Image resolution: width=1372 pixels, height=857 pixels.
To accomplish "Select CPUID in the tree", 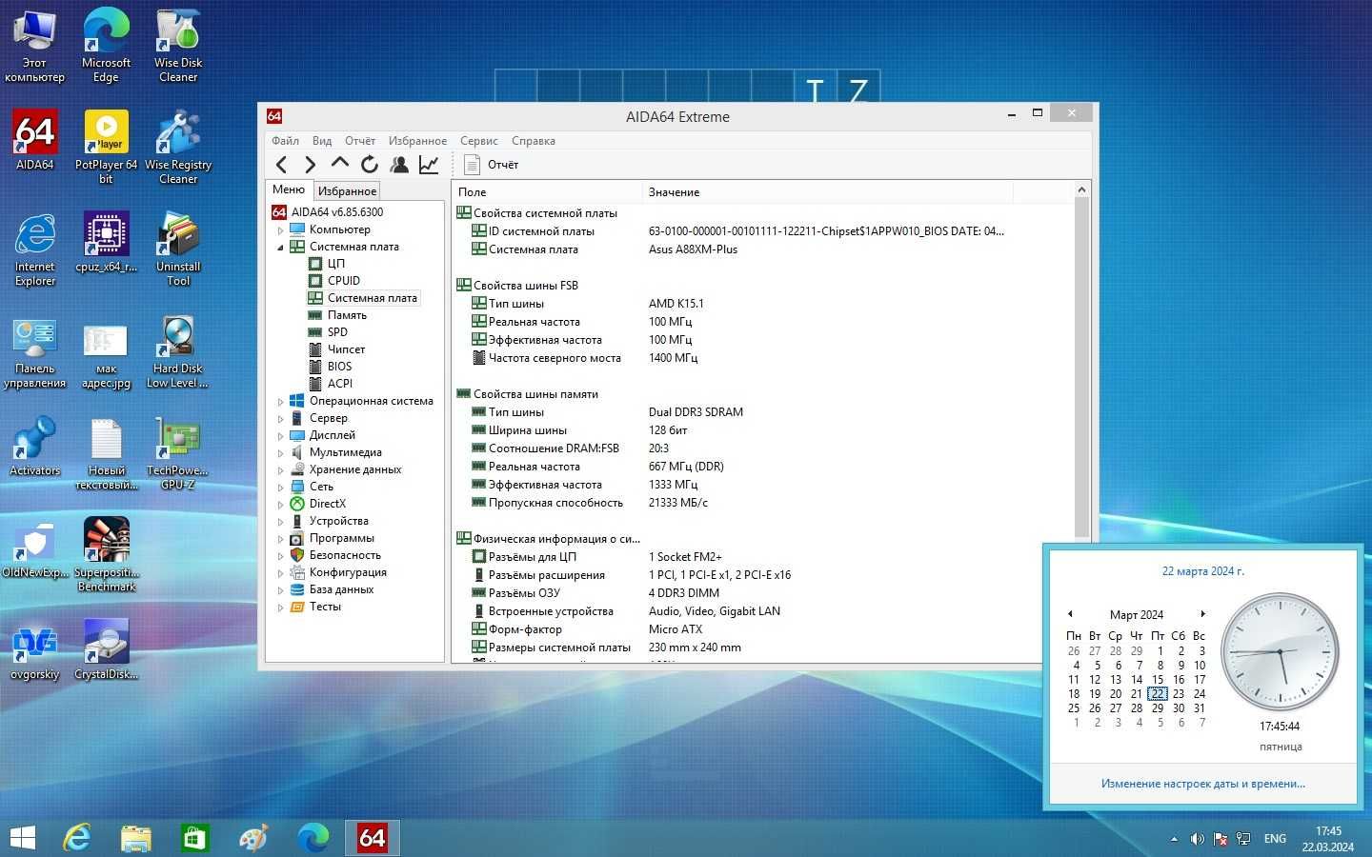I will pos(343,281).
